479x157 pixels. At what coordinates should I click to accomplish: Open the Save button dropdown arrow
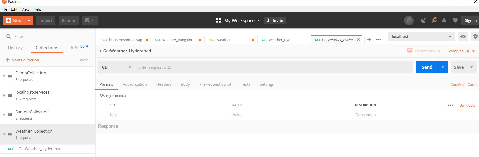coord(472,67)
